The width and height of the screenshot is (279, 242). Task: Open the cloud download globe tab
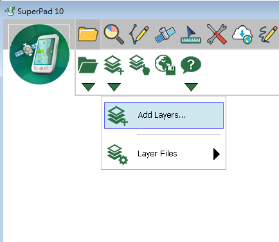[x=242, y=35]
